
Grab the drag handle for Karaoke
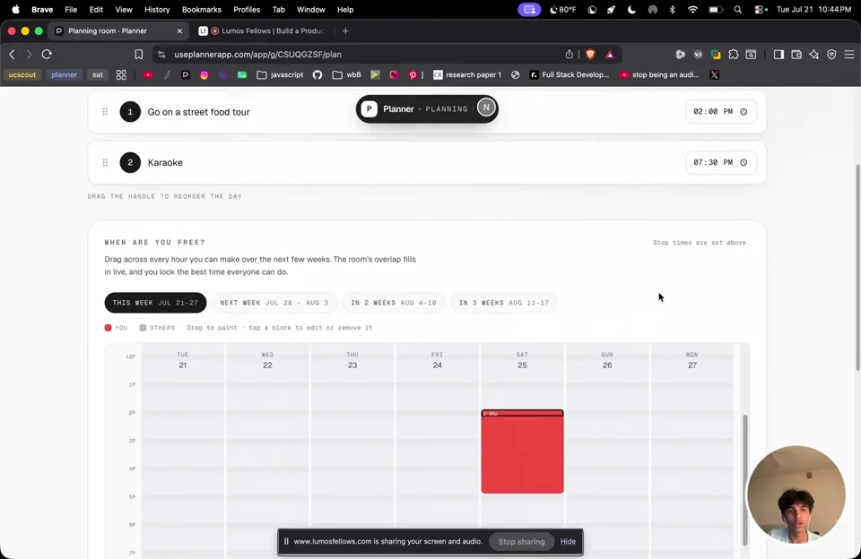[105, 162]
